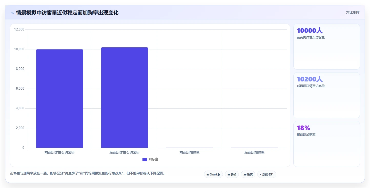Viewport: 370px width, 188px height.
Task: Click the 10,000 y-axis value
Action: tap(19, 49)
